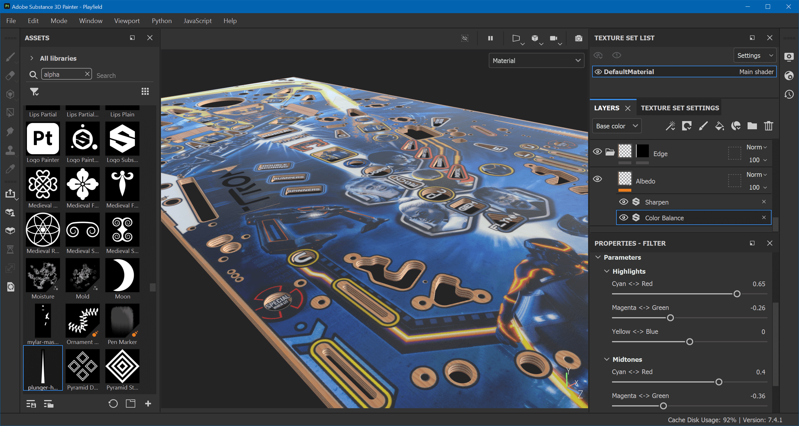The height and width of the screenshot is (426, 799).
Task: Open the File menu
Action: click(x=11, y=21)
